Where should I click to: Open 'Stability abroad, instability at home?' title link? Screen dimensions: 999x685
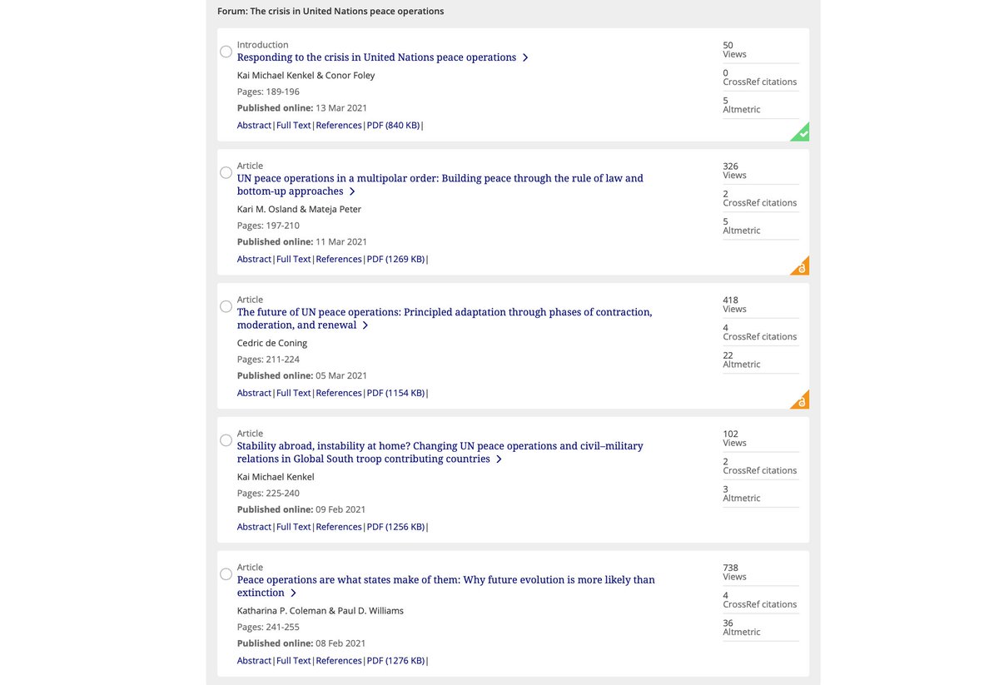click(x=440, y=453)
